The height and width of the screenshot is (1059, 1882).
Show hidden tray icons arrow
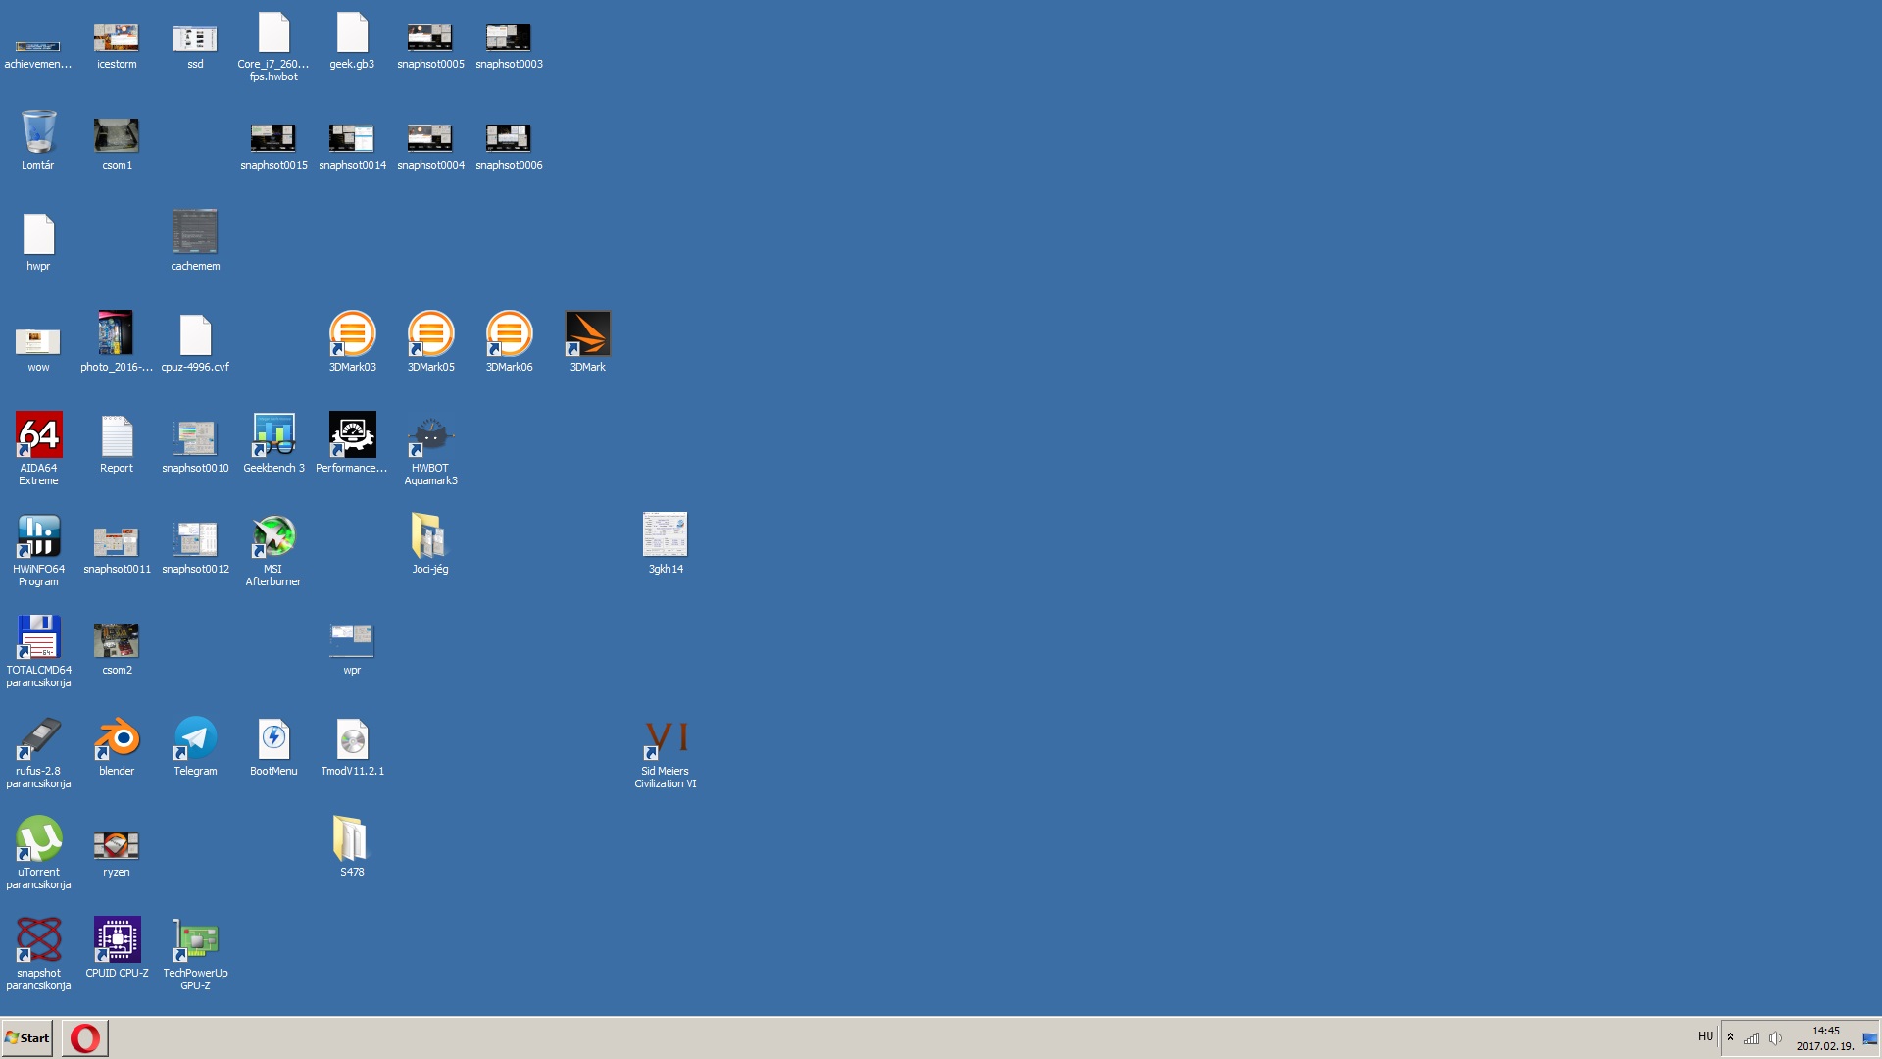(x=1730, y=1037)
